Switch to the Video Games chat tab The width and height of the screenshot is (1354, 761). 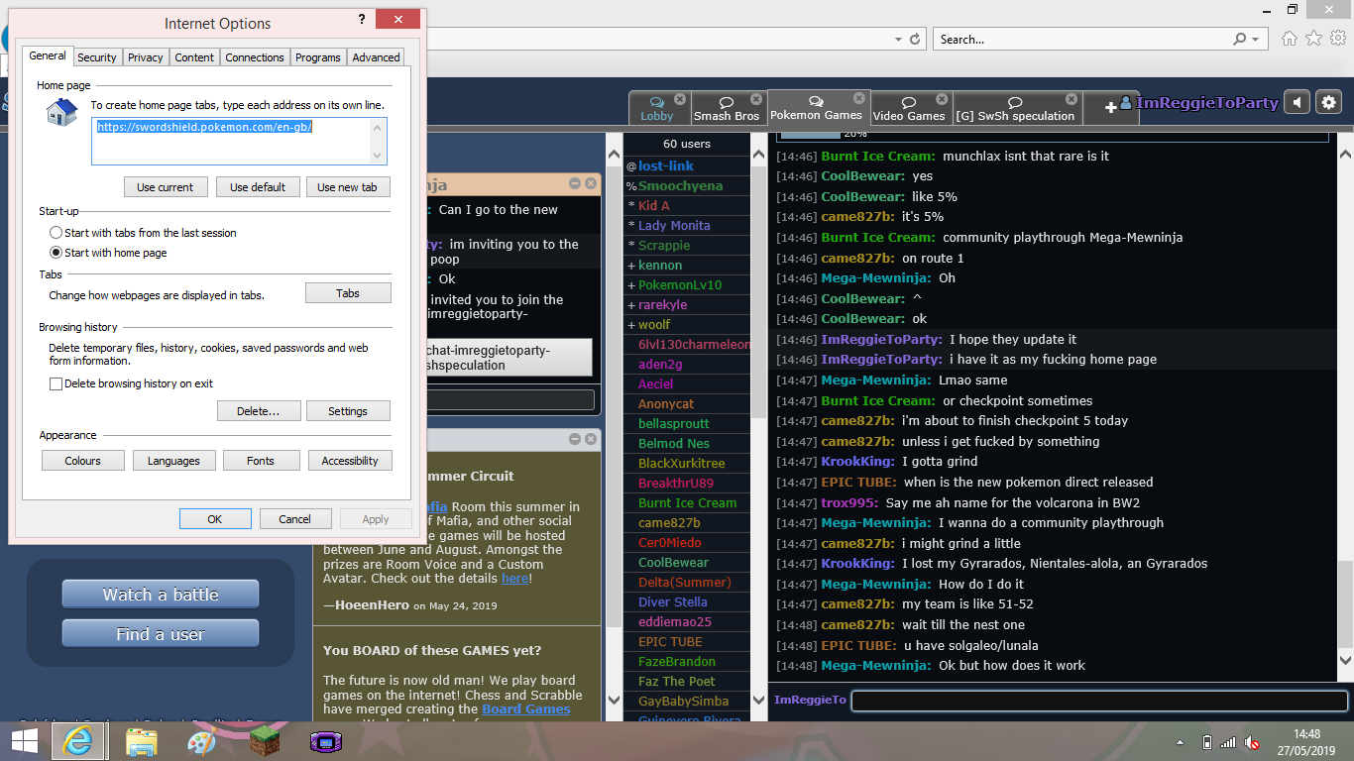(909, 108)
